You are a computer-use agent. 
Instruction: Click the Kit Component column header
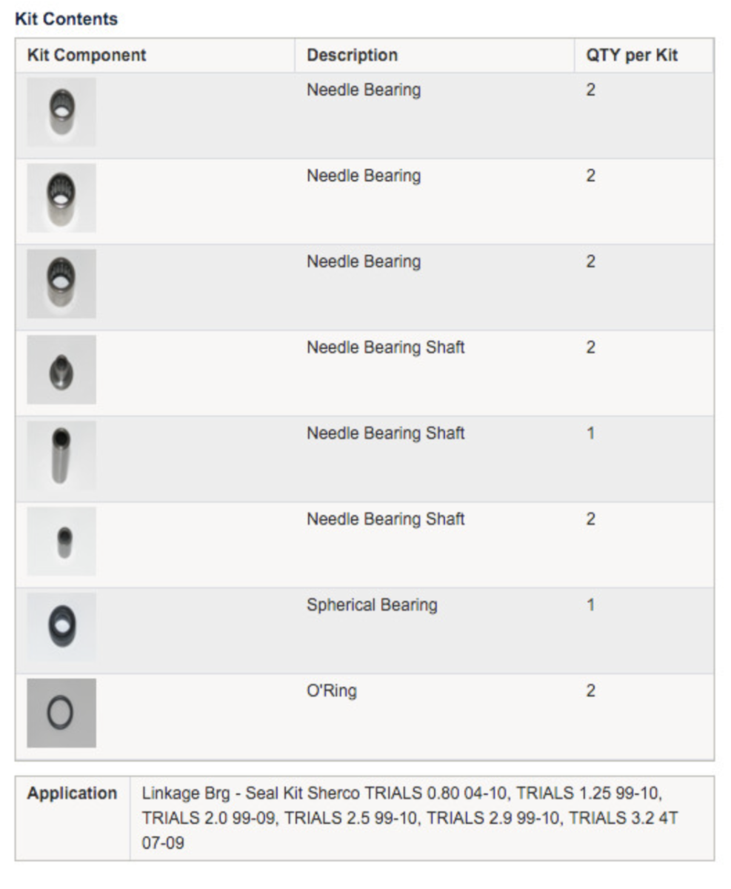tap(87, 56)
